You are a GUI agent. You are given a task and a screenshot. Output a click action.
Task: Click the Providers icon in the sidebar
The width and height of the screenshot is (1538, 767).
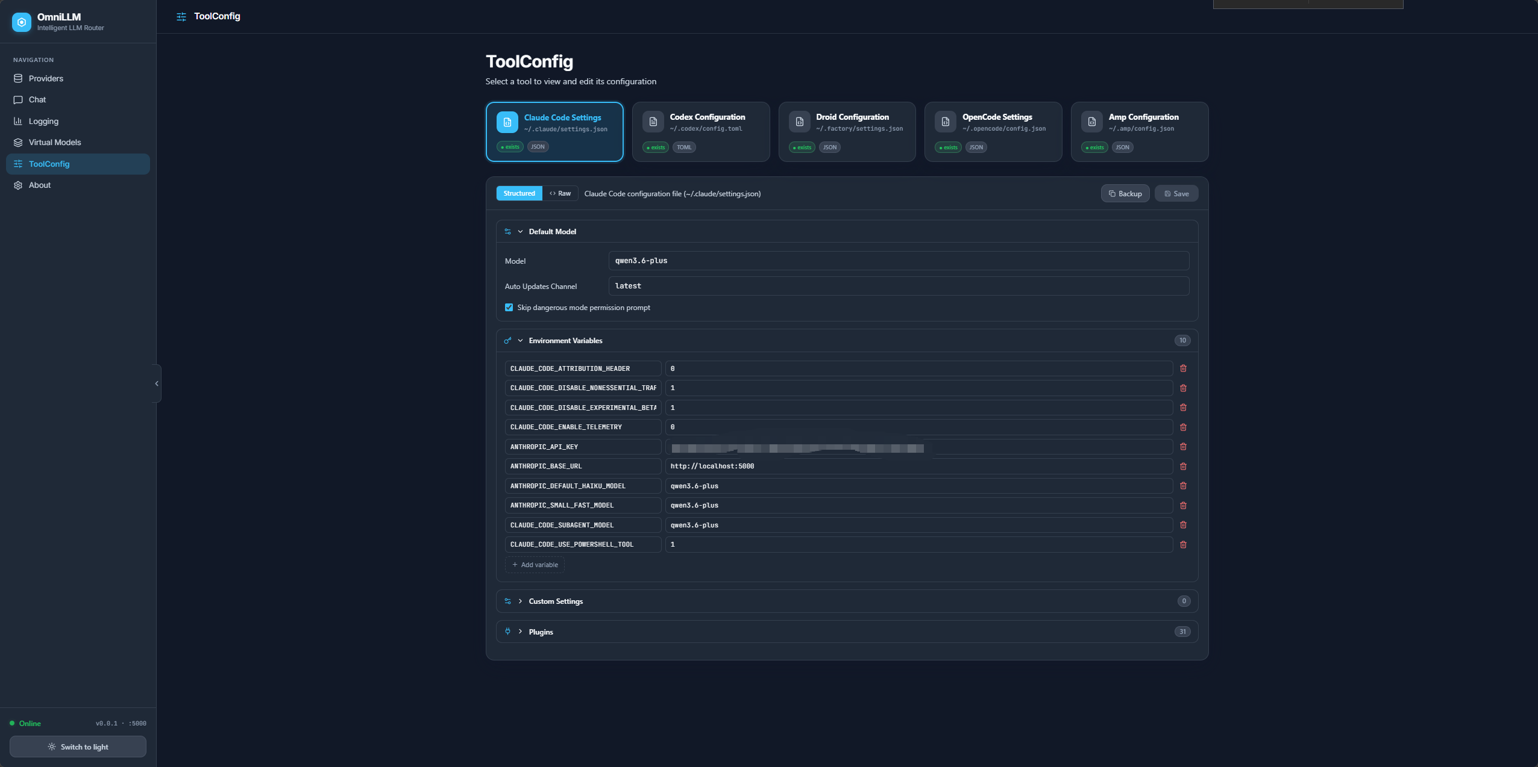tap(17, 78)
